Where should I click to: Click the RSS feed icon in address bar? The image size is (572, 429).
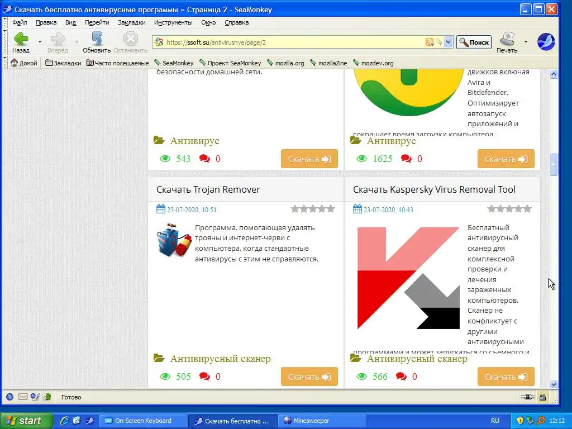(430, 42)
